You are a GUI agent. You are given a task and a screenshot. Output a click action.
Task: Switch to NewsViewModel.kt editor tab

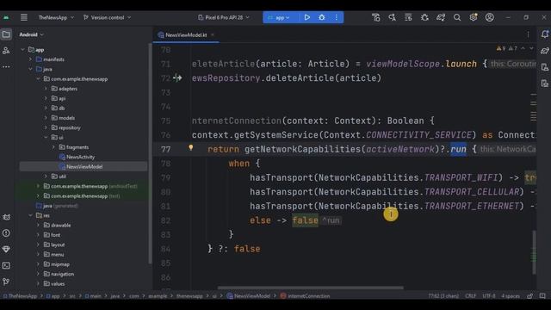click(x=186, y=34)
